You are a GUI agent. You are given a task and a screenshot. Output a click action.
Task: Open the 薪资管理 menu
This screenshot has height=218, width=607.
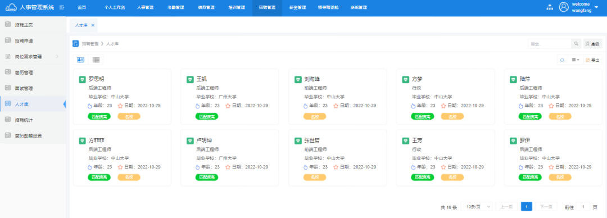pyautogui.click(x=297, y=8)
